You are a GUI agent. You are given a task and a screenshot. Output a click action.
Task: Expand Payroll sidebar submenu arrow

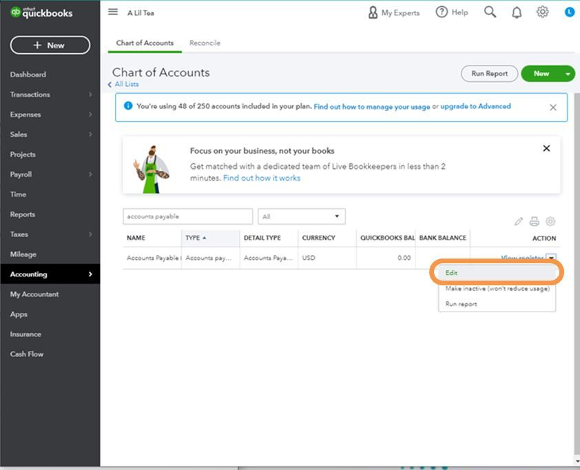pos(90,174)
